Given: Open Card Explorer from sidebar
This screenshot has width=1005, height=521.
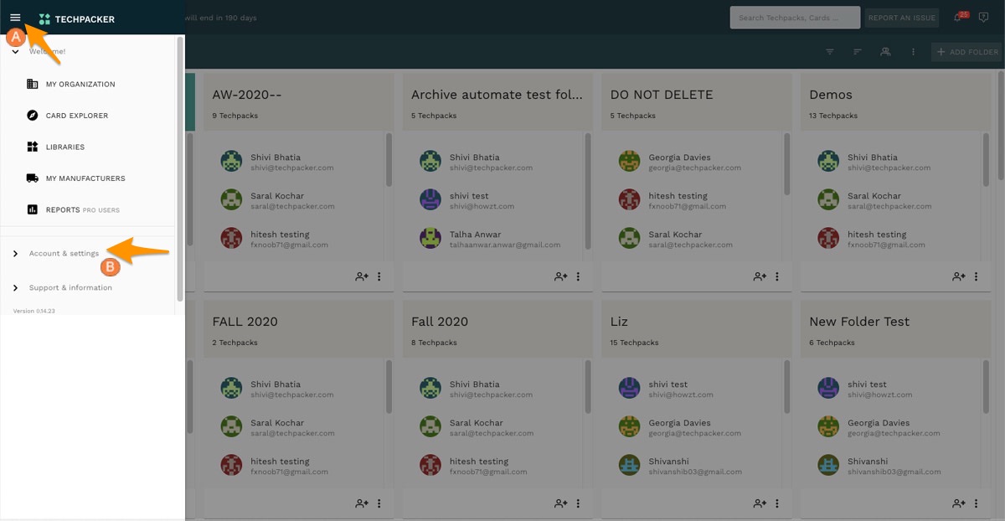Looking at the screenshot, I should [x=76, y=116].
